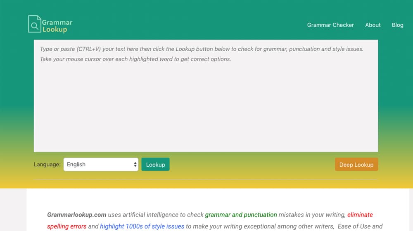This screenshot has width=413, height=231.
Task: Click the 'spelling errors' red text
Action: tap(66, 226)
